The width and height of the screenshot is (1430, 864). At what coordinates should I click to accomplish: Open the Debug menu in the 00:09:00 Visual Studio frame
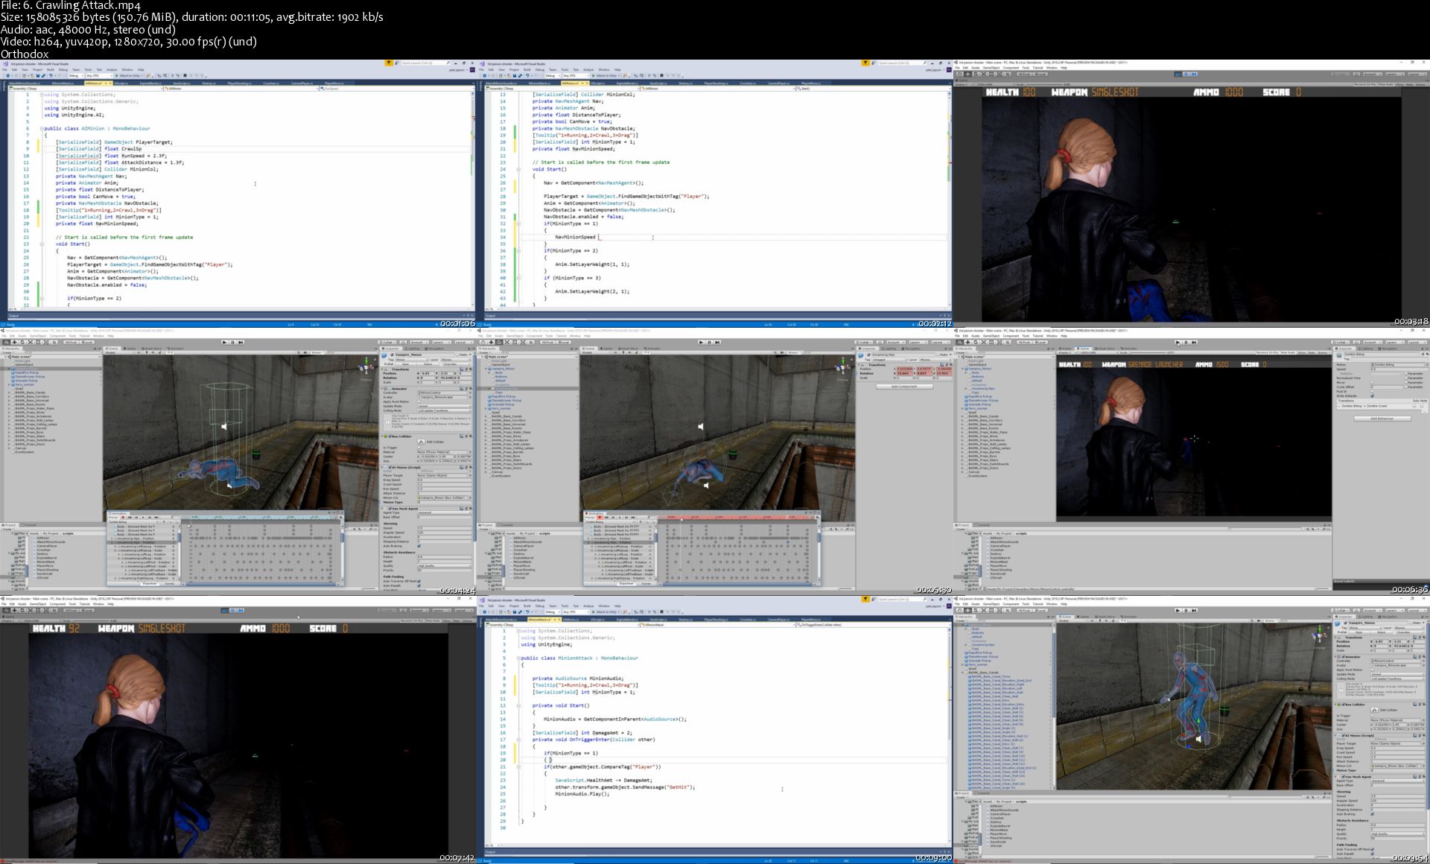point(540,606)
